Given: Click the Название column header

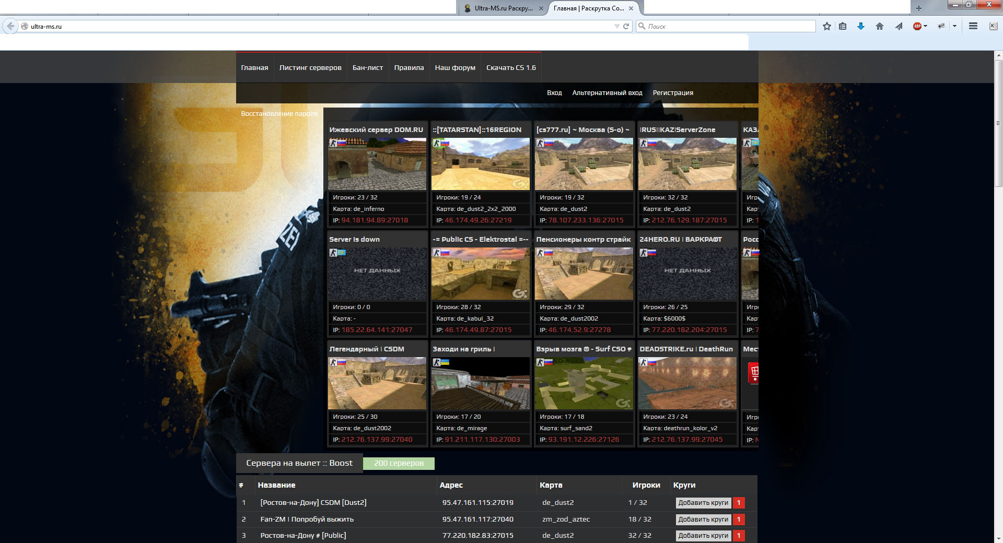Looking at the screenshot, I should [x=276, y=485].
